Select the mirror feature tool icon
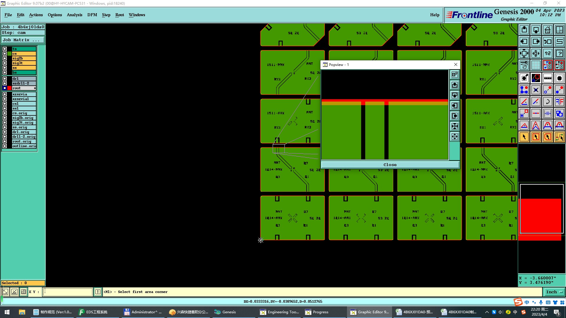 pyautogui.click(x=559, y=102)
